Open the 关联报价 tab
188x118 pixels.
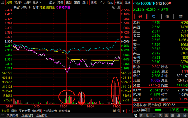[x=12, y=115]
